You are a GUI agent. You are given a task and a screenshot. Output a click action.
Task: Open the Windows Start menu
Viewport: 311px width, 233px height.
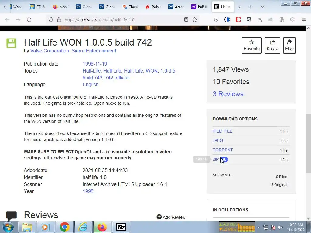tap(8, 227)
